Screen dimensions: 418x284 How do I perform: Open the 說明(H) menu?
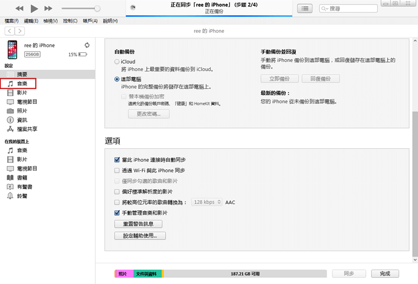(110, 21)
